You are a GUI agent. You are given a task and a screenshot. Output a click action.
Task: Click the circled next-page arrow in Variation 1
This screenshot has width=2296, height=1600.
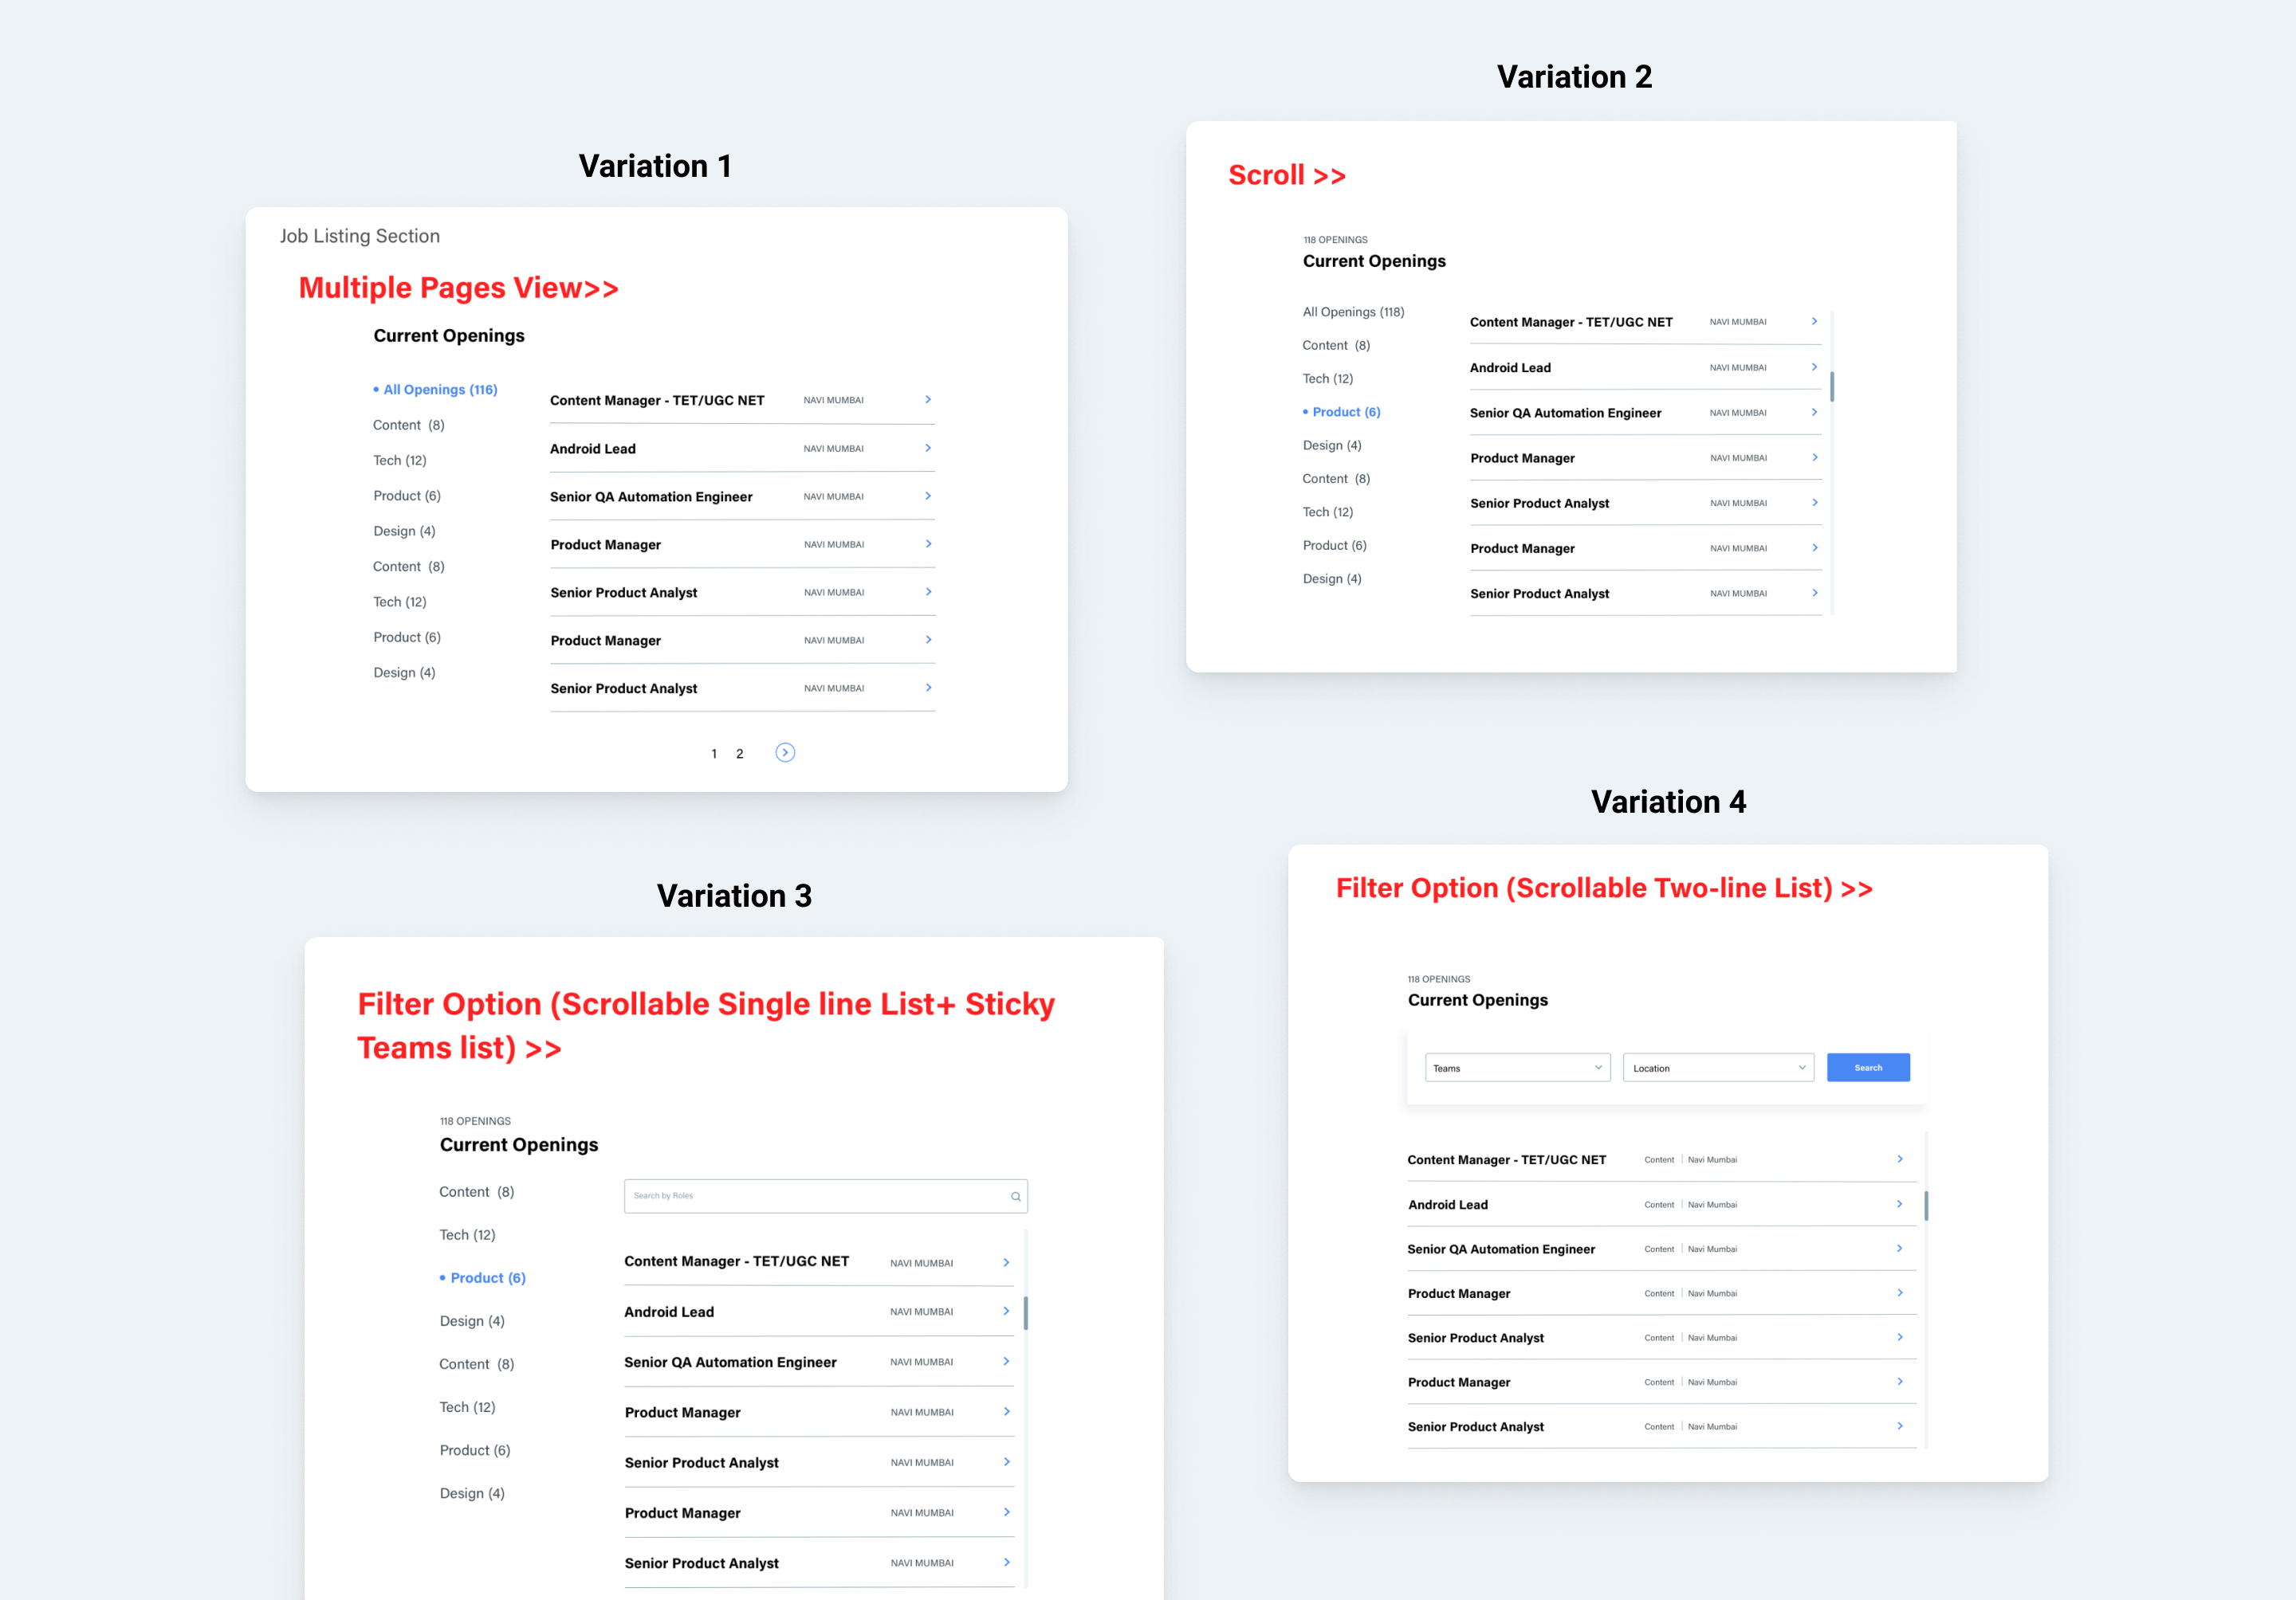[785, 752]
